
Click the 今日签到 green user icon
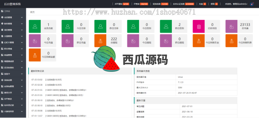[133, 26]
